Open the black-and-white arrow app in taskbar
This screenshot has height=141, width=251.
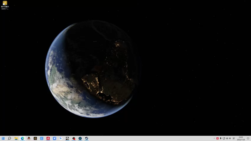click(67, 138)
